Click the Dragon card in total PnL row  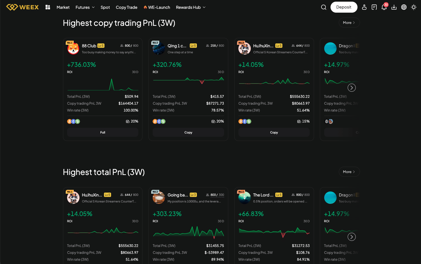(340, 226)
